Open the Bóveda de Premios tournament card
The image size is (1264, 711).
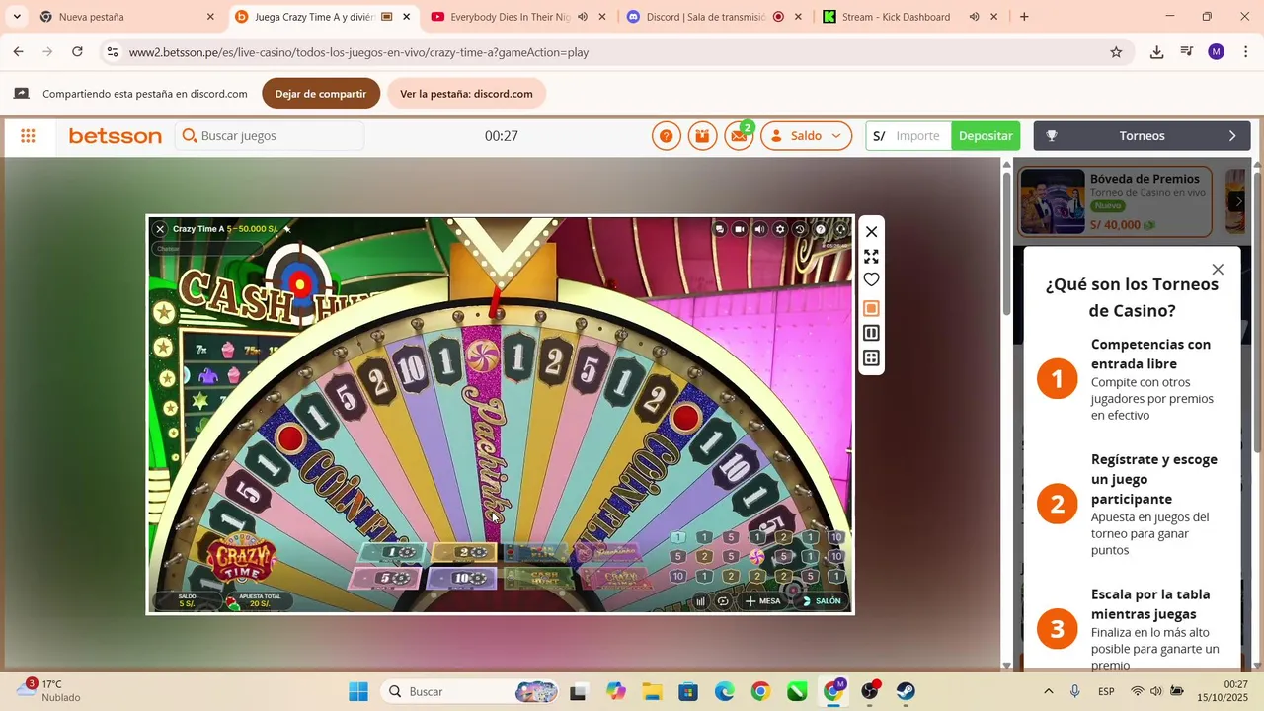coord(1115,201)
